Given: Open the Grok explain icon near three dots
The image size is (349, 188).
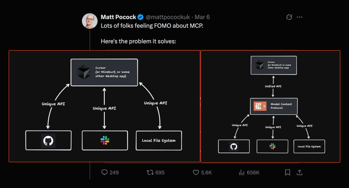Looking at the screenshot, I should [289, 17].
